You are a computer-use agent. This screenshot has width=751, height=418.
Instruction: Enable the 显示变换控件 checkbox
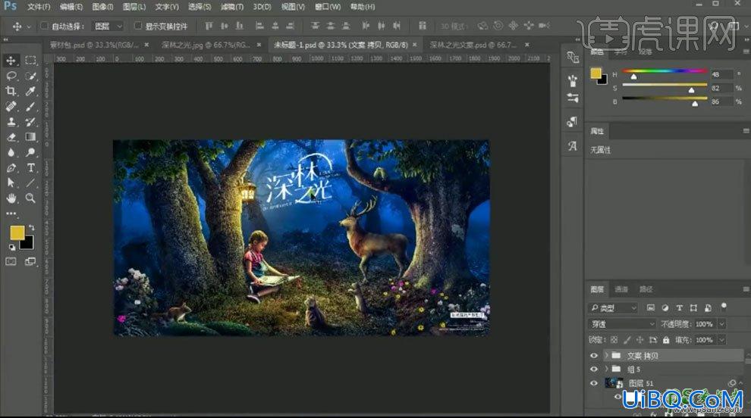coord(138,26)
